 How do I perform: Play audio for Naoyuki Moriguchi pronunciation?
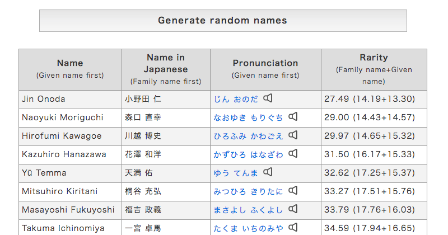pyautogui.click(x=293, y=117)
